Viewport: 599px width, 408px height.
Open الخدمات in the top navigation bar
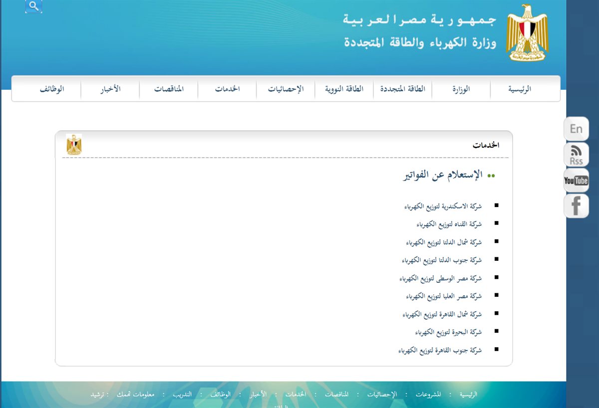tap(228, 89)
